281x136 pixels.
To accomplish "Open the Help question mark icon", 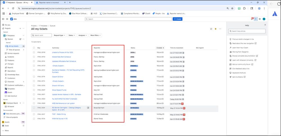I will point(256,19).
